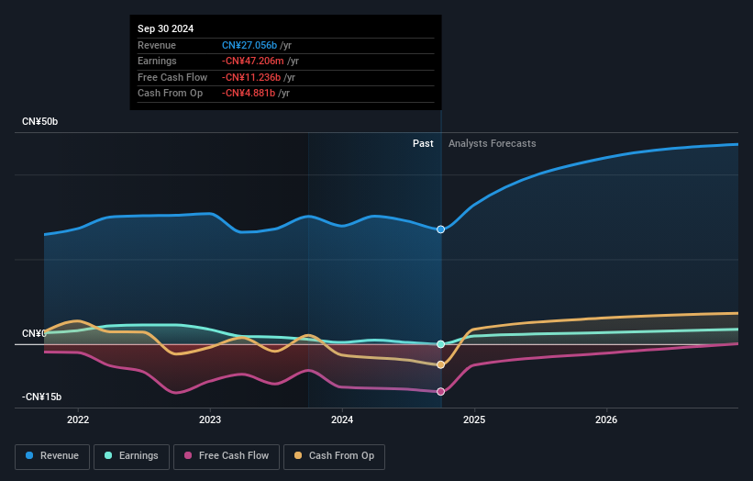Viewport: 753px width, 481px height.
Task: Click the 2024 x-axis label
Action: [342, 420]
